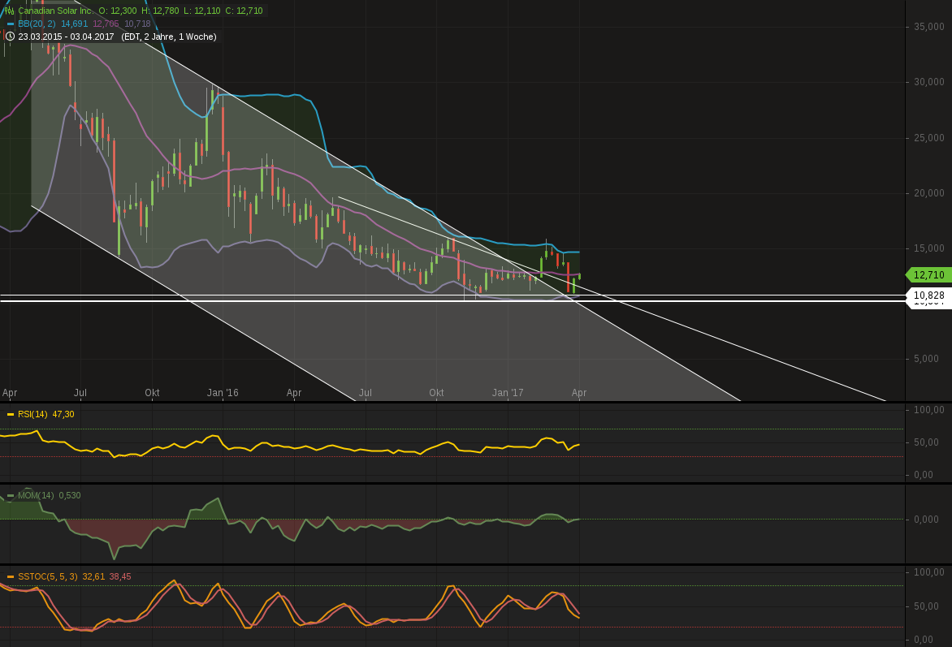Click the Okt label before Jan '16
Image resolution: width=952 pixels, height=647 pixels.
tap(152, 393)
